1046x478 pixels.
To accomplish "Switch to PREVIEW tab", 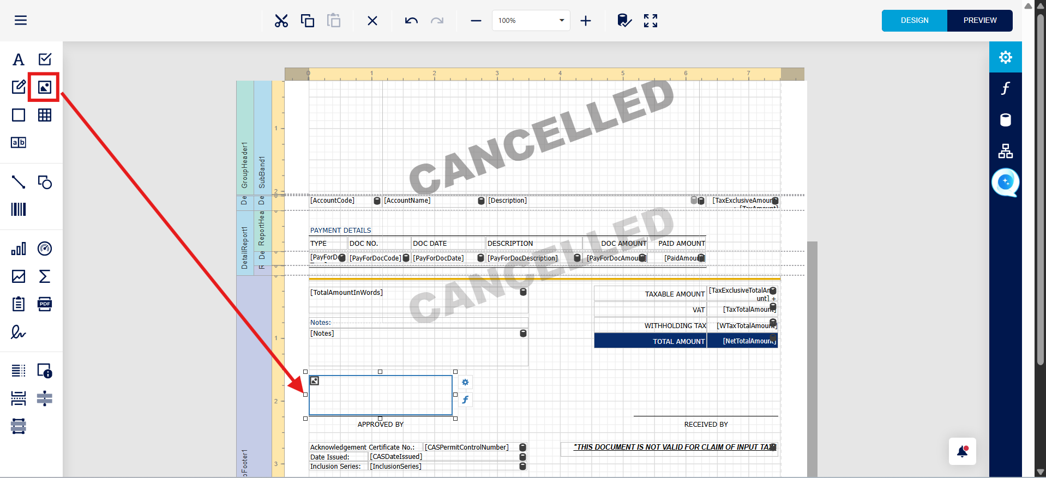I will (980, 20).
